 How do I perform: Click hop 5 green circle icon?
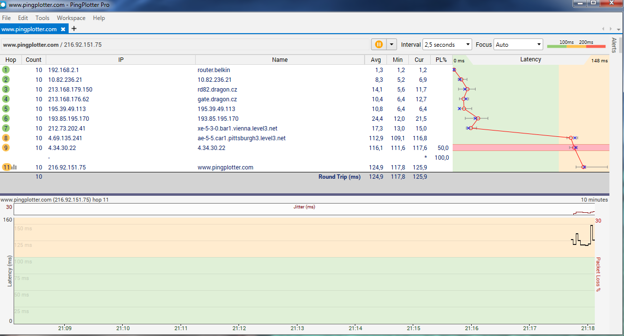pos(6,109)
